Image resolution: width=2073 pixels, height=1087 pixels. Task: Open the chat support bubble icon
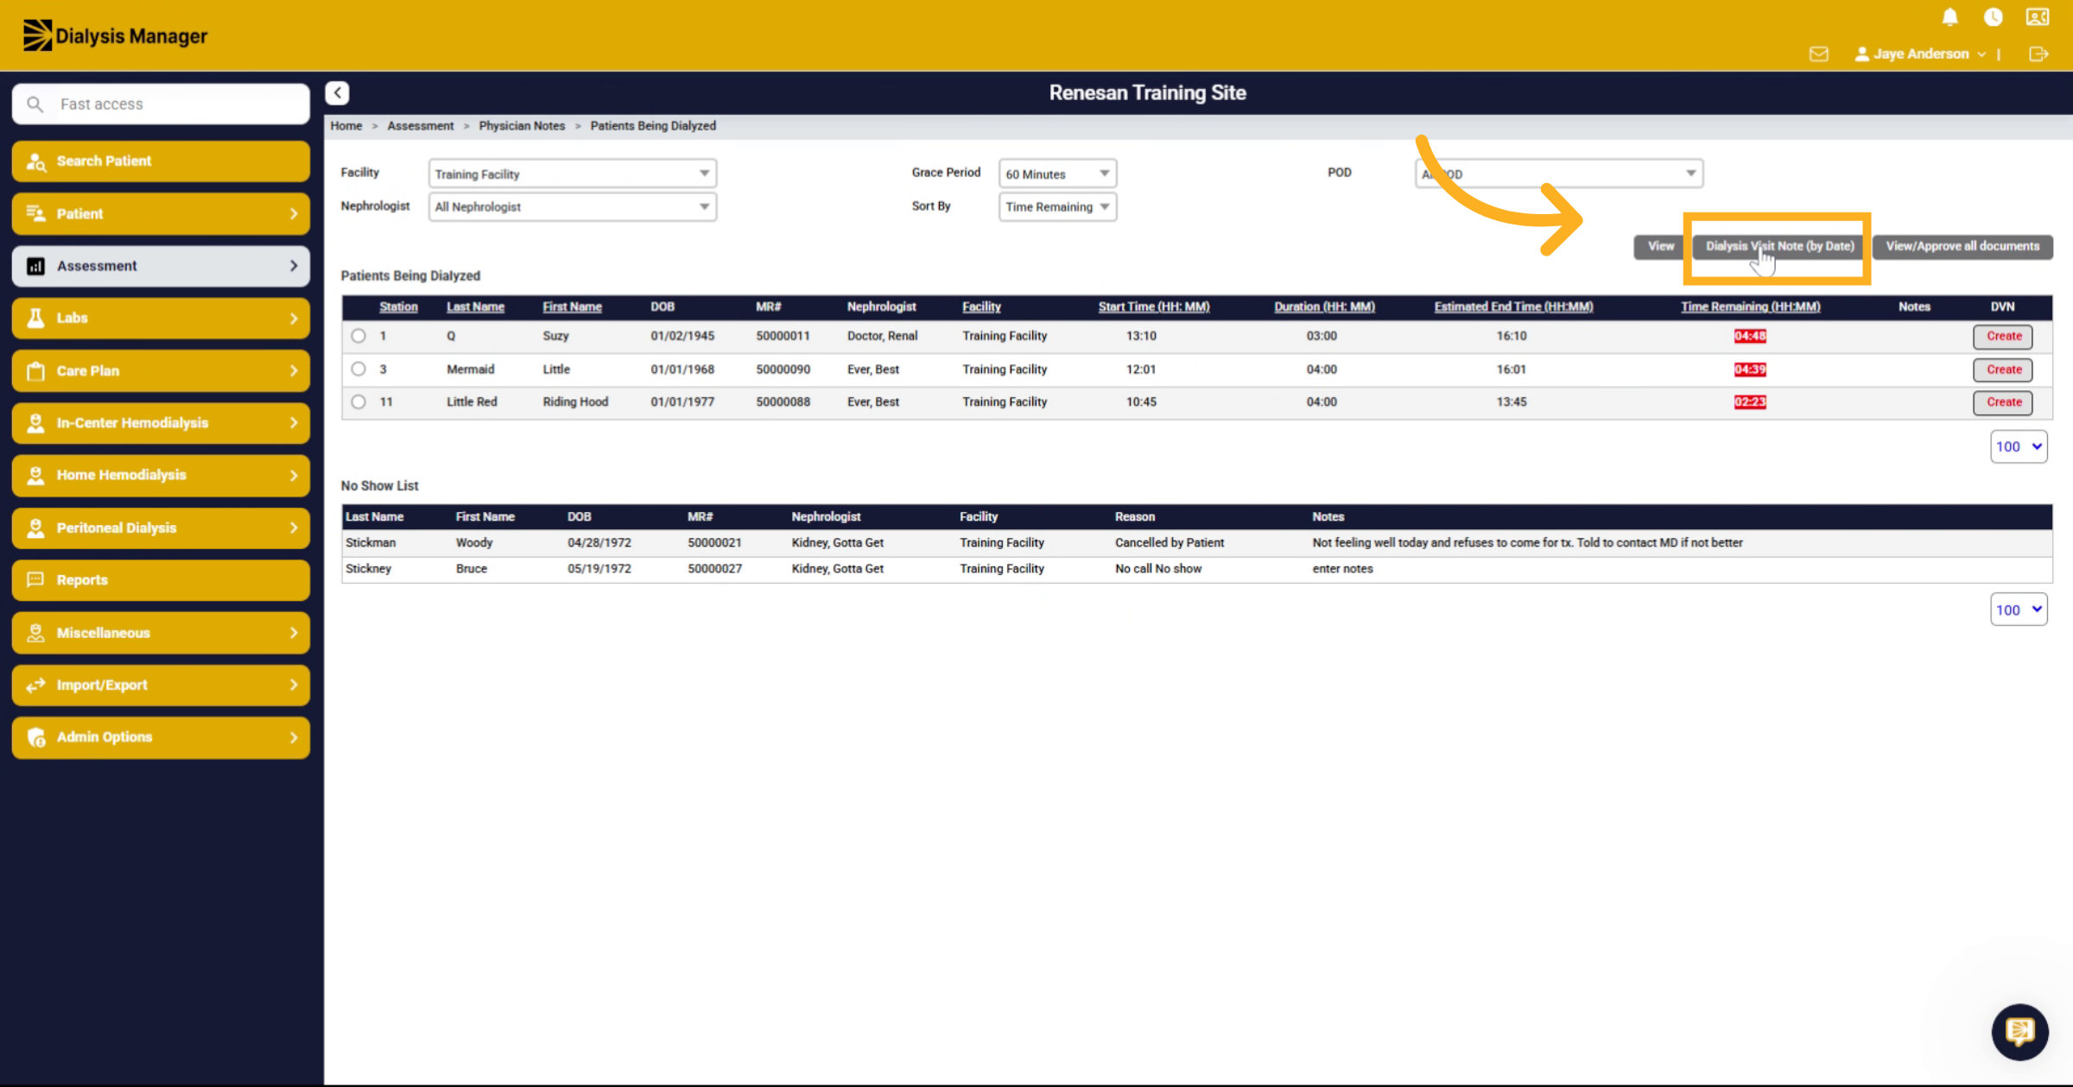point(2019,1031)
